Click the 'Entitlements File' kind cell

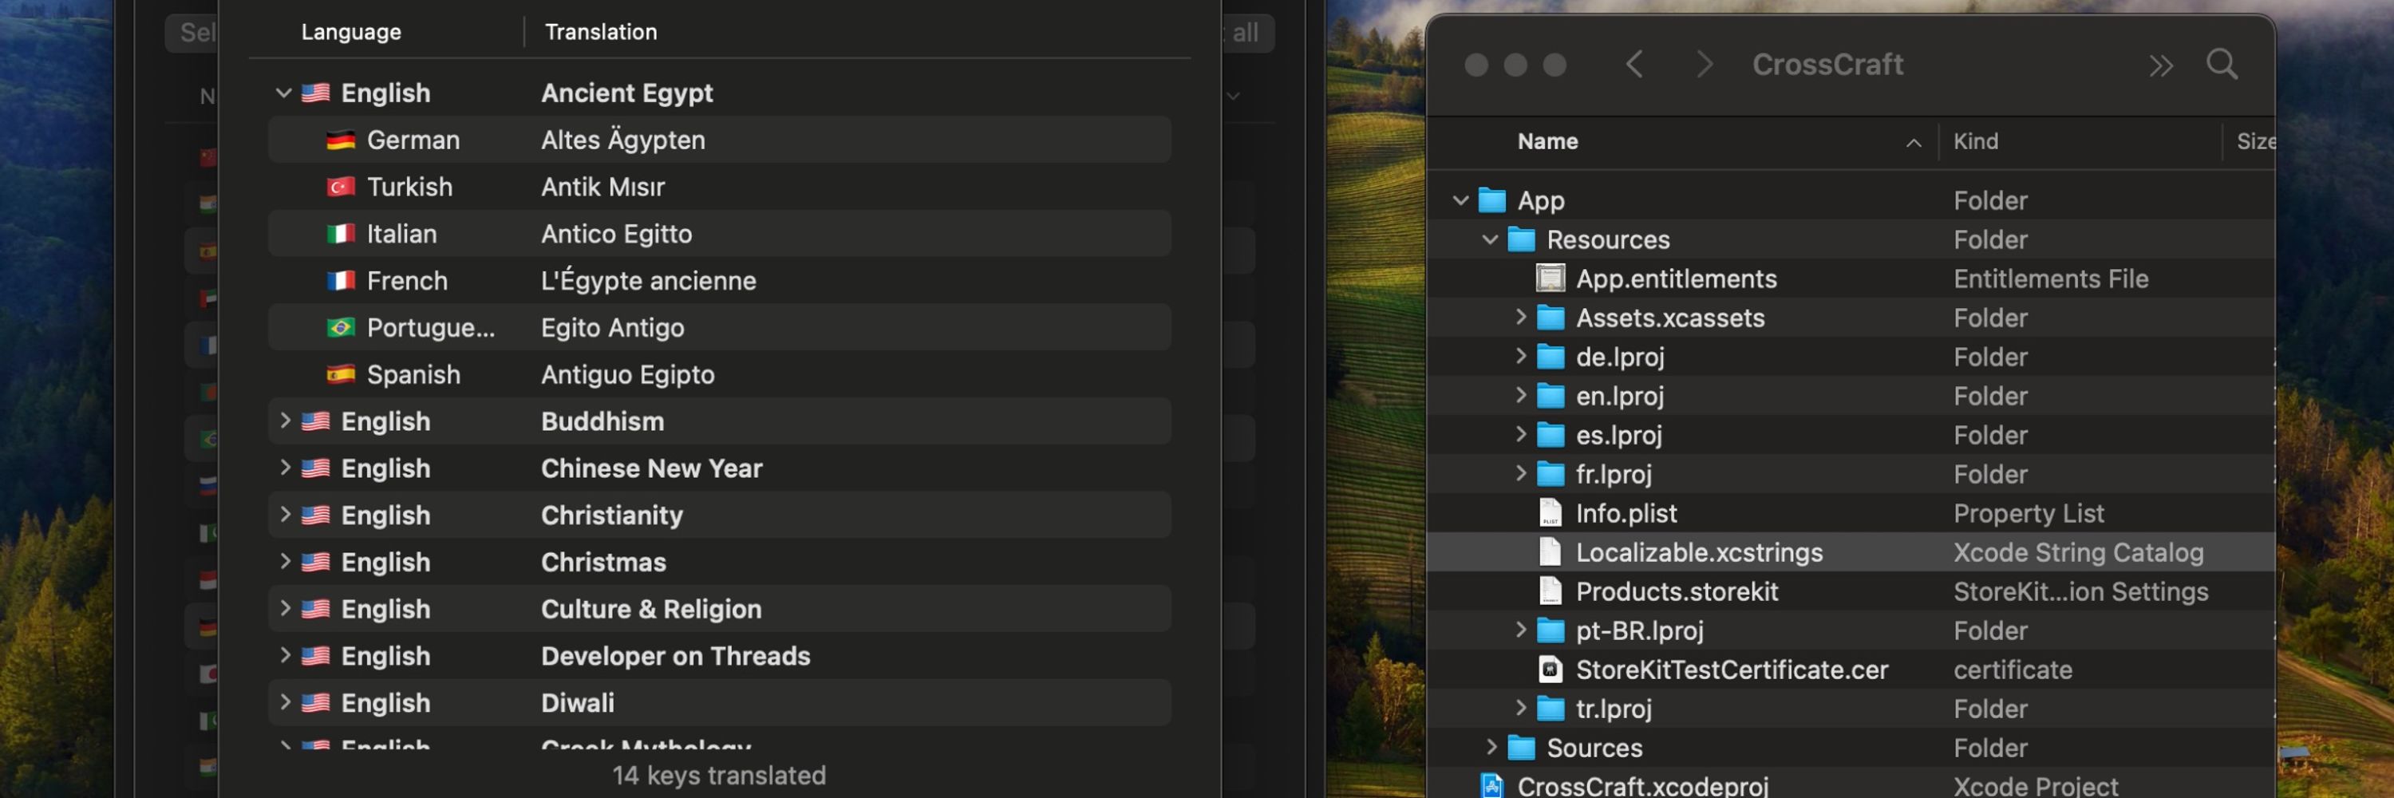pyautogui.click(x=2050, y=279)
